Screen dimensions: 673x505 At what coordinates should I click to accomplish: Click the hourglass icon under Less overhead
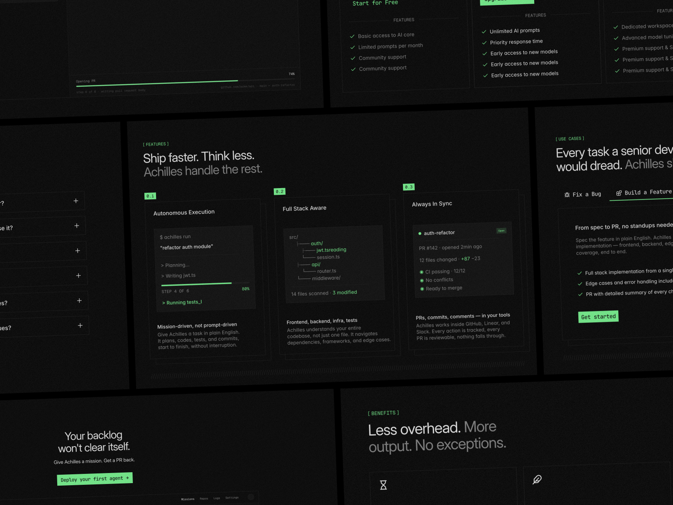(x=383, y=485)
